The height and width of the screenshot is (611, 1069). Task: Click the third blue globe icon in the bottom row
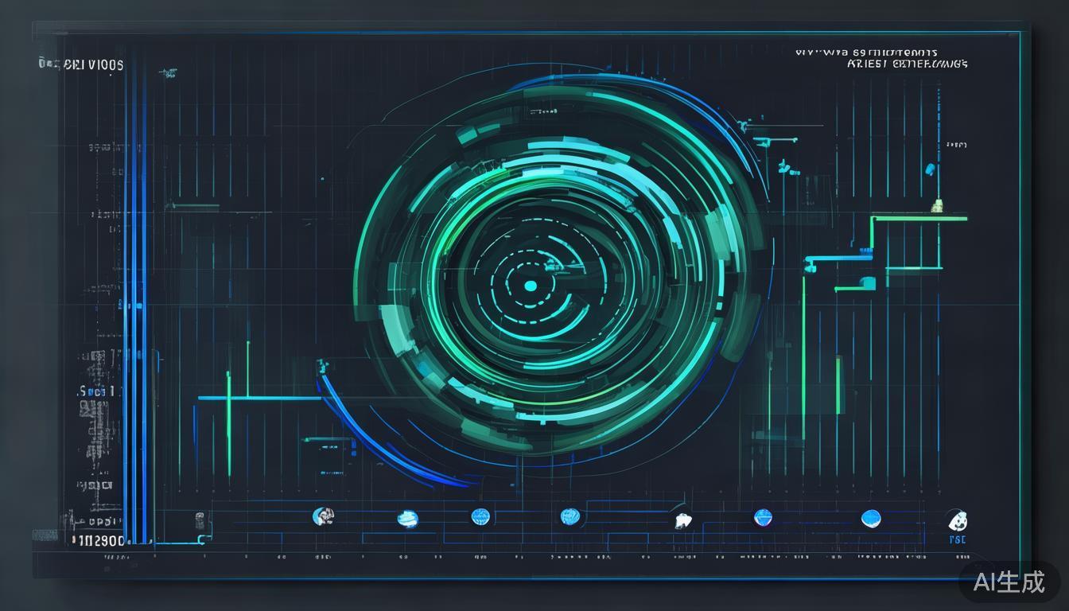point(480,516)
